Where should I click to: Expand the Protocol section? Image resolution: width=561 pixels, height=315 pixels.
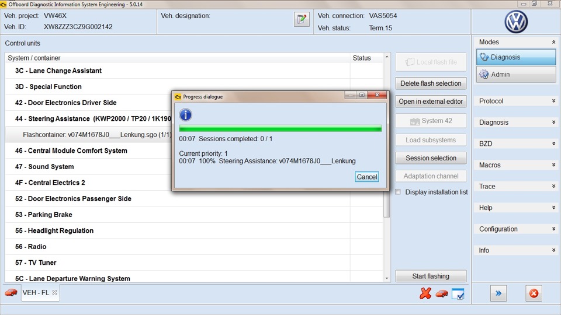[x=553, y=101]
